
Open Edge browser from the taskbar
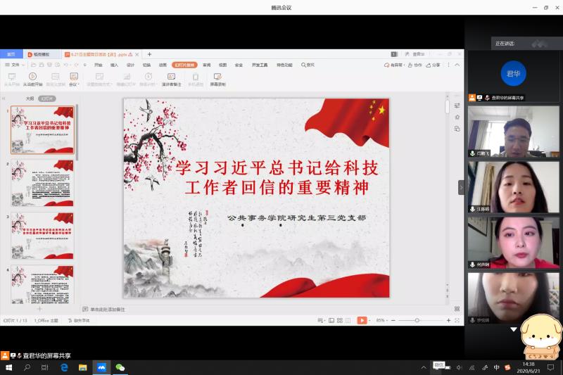pyautogui.click(x=64, y=367)
